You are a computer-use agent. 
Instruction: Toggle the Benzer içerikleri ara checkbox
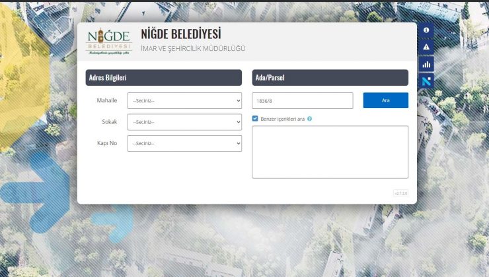pos(256,119)
